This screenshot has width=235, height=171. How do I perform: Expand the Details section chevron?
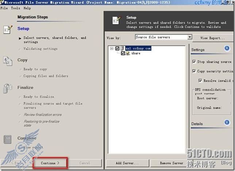tap(227, 123)
